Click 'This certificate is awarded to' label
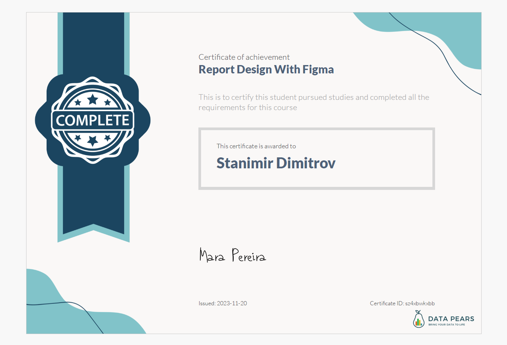 click(256, 146)
